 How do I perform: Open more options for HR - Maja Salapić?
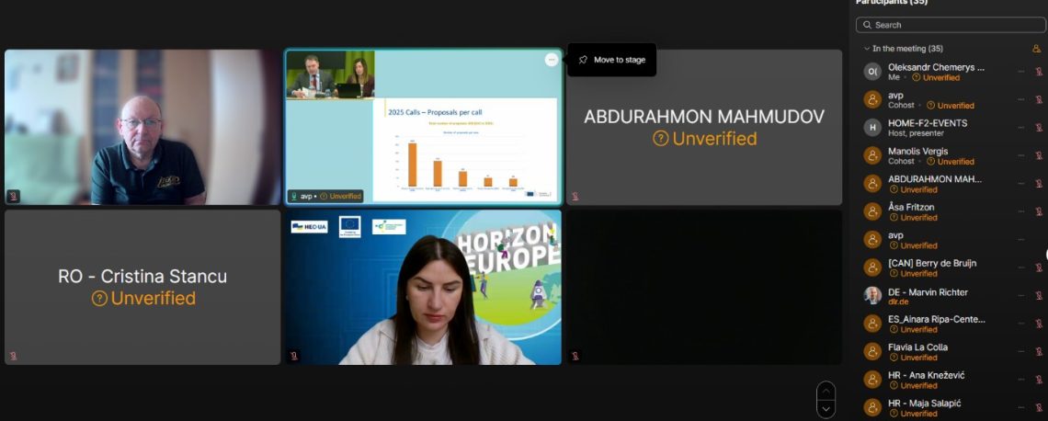(1020, 407)
